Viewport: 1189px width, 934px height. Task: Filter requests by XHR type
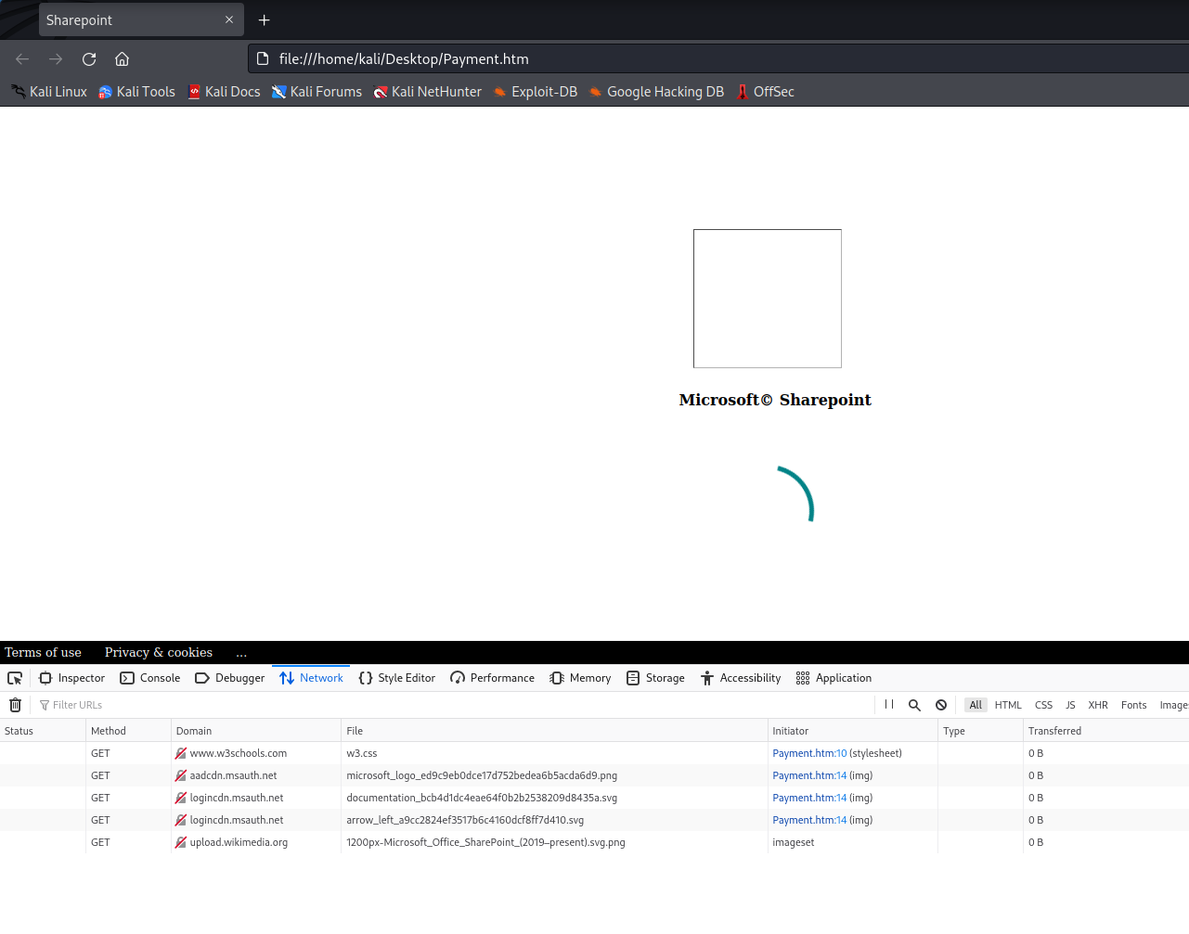[1098, 705]
